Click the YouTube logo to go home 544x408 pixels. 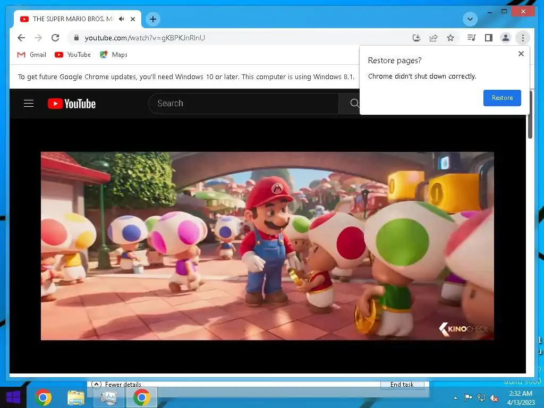coord(72,104)
